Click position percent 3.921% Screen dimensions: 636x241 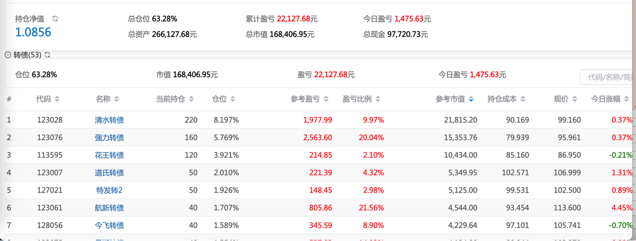click(226, 155)
